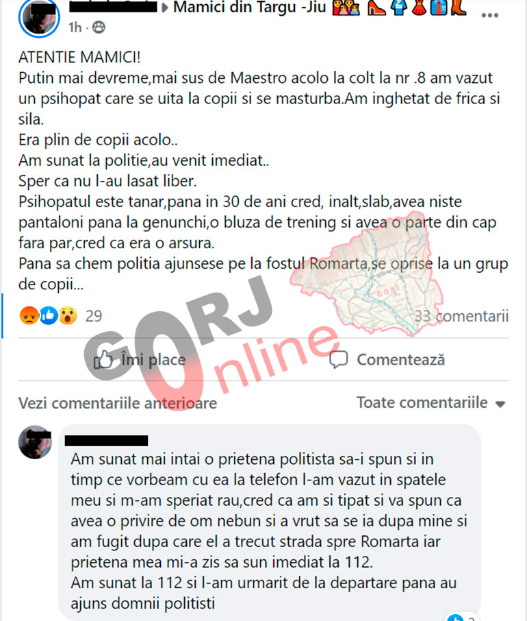Screen dimensions: 527x621
Task: Click the dropdown arrow next to Toate comentariile
Action: (x=500, y=404)
